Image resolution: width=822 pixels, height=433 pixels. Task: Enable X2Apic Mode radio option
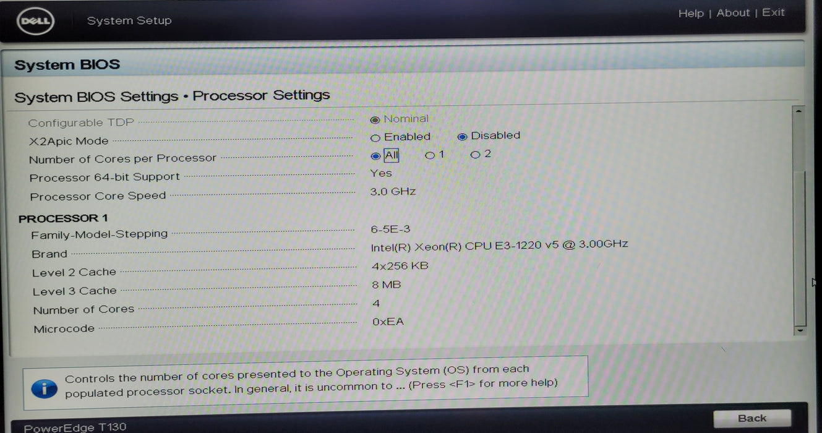point(375,138)
